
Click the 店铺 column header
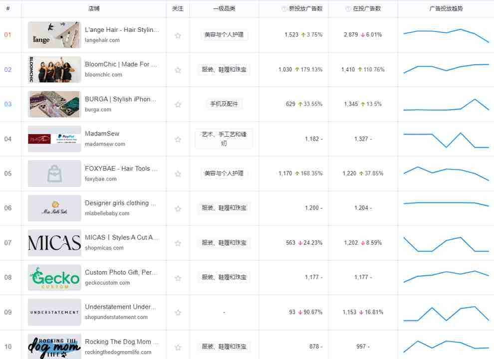(94, 9)
